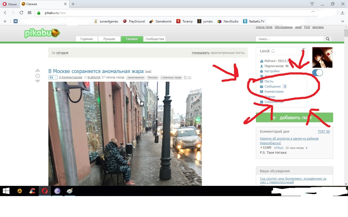Open post title В Москве сохраняется аномальная жара

(96, 71)
